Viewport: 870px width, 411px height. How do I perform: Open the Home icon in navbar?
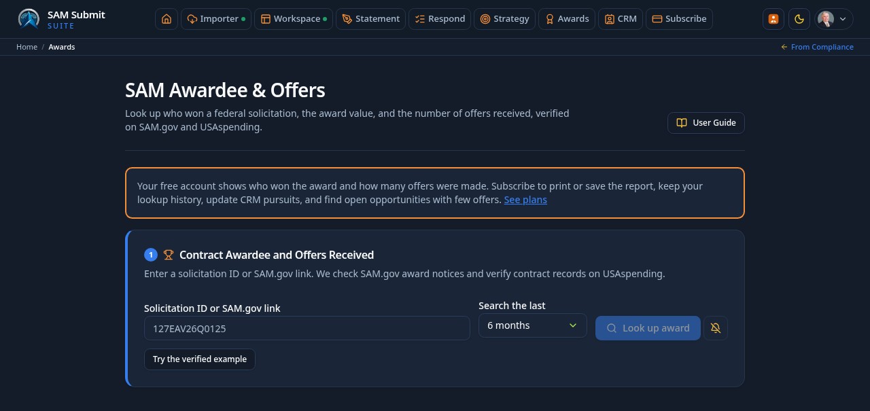(x=167, y=19)
